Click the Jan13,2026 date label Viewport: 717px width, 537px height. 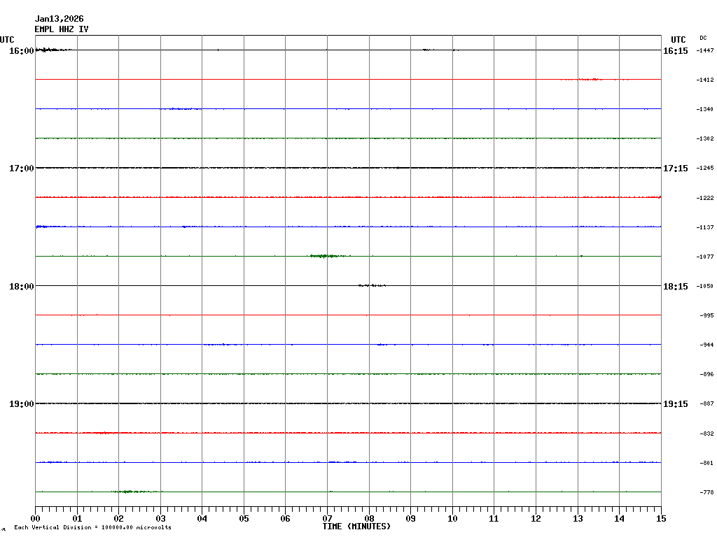tap(59, 19)
